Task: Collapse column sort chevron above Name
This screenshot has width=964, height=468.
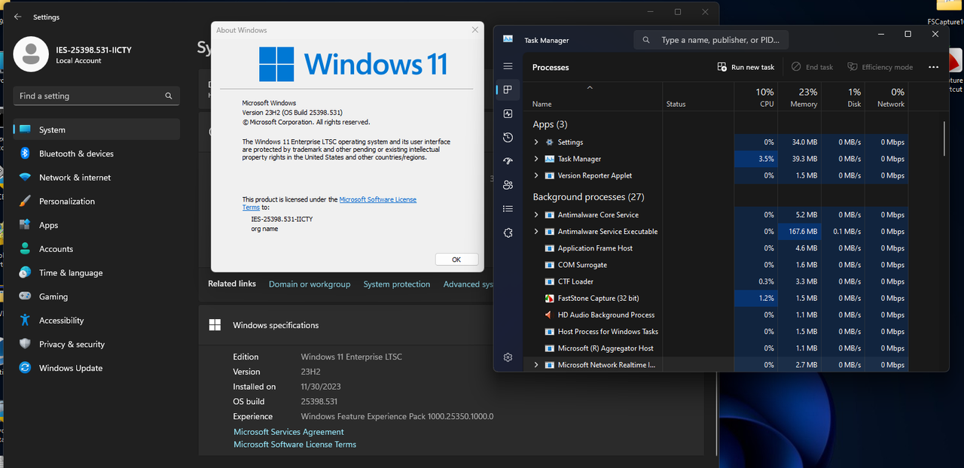Action: (590, 88)
